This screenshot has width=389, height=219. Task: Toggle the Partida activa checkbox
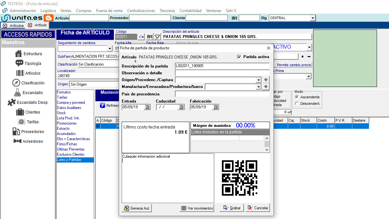tap(239, 57)
